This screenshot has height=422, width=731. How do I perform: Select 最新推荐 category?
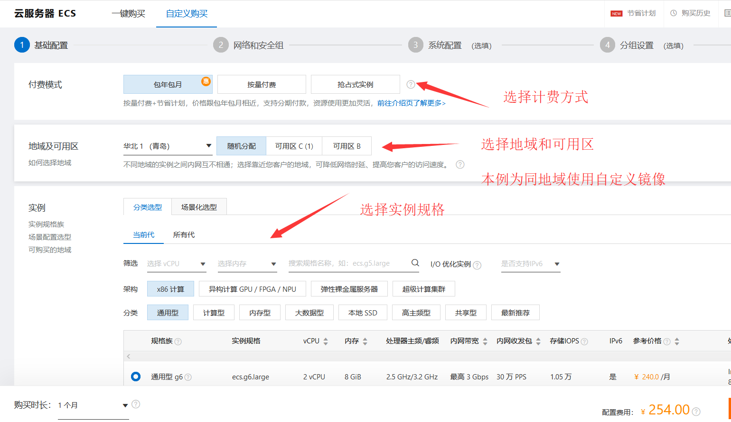515,313
